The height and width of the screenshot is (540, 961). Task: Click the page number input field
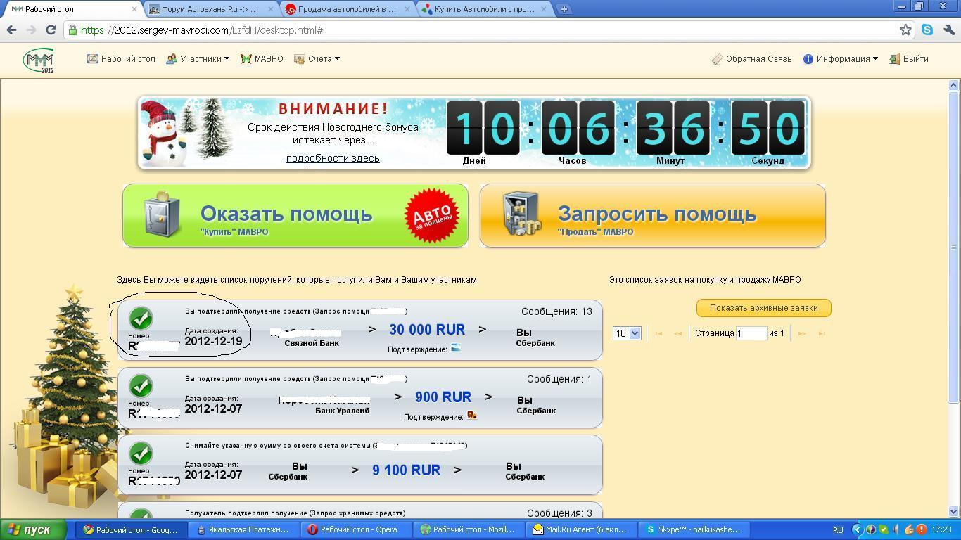(751, 333)
